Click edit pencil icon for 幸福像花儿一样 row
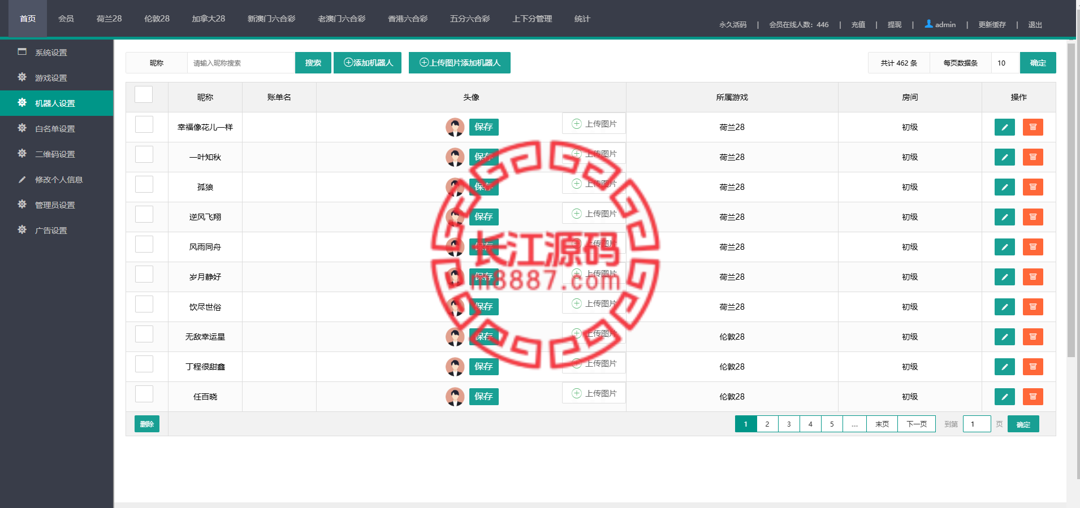 coord(1004,127)
